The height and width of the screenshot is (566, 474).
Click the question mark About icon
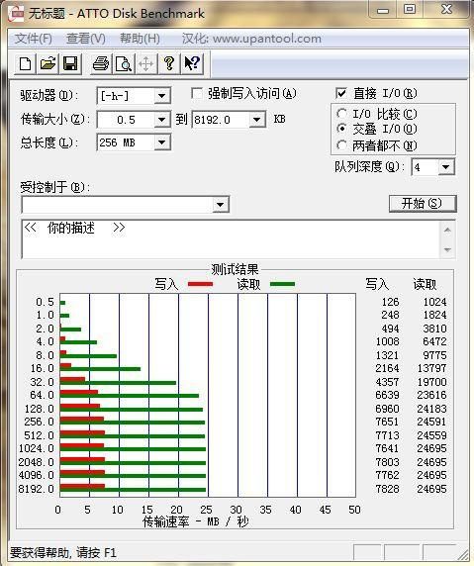click(x=169, y=64)
